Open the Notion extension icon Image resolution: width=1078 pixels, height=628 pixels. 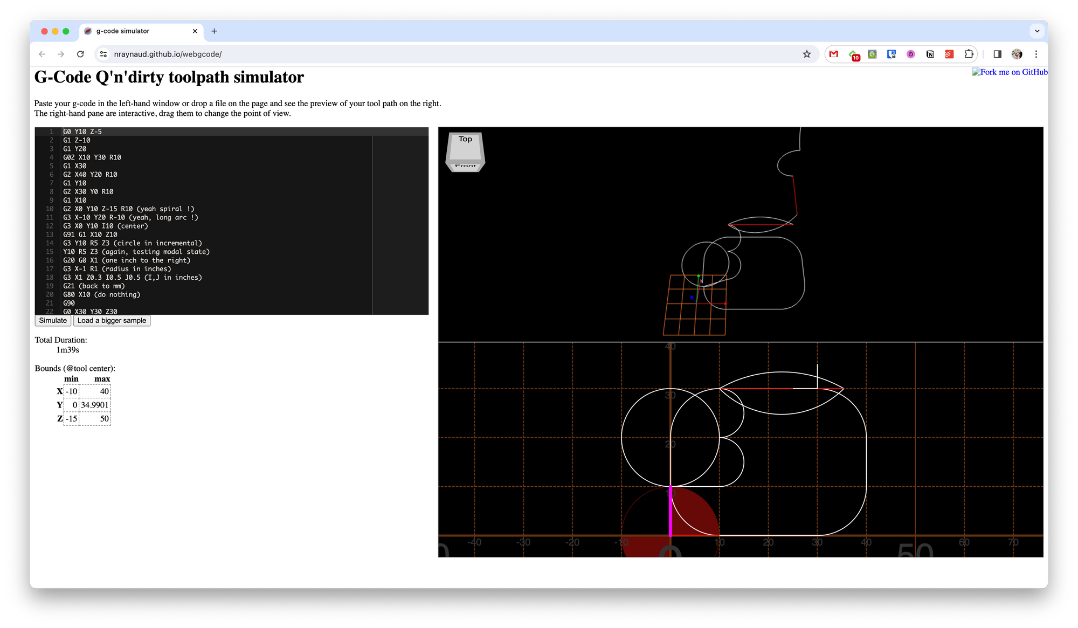click(930, 54)
